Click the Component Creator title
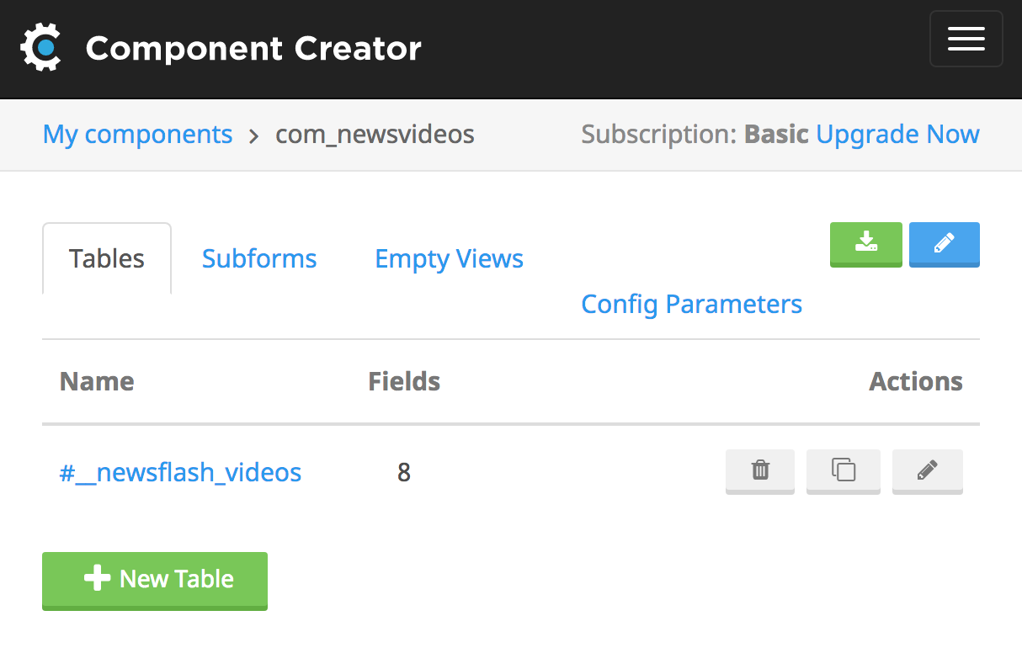 coord(253,49)
